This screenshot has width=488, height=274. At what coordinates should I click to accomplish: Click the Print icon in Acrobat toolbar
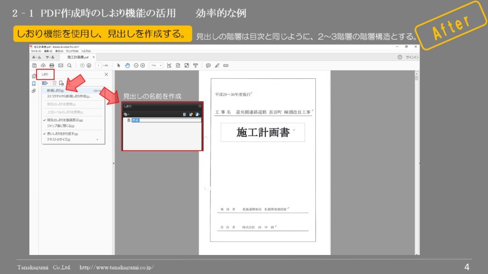click(52, 65)
